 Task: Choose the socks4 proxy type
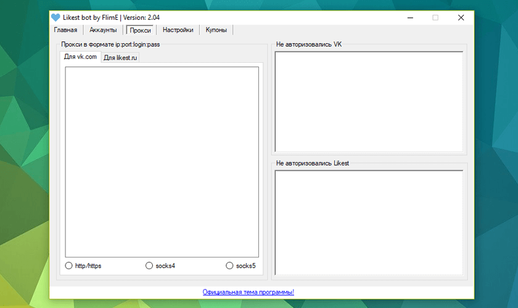point(160,265)
